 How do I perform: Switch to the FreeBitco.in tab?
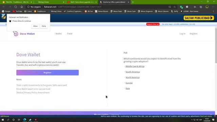coord(17,2)
